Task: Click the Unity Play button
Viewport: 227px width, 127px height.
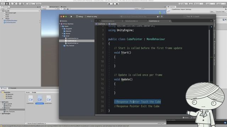Action: pyautogui.click(x=109, y=4)
